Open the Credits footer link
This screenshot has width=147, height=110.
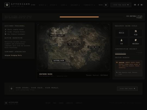click(70, 103)
